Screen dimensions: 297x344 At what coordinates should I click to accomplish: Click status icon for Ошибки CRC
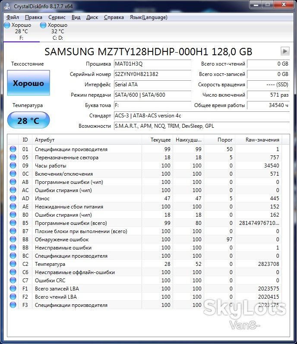point(13,280)
